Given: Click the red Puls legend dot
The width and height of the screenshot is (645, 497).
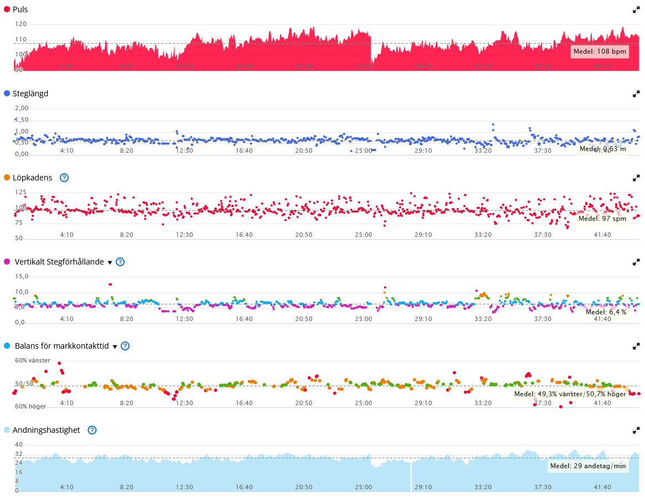Looking at the screenshot, I should tap(7, 9).
